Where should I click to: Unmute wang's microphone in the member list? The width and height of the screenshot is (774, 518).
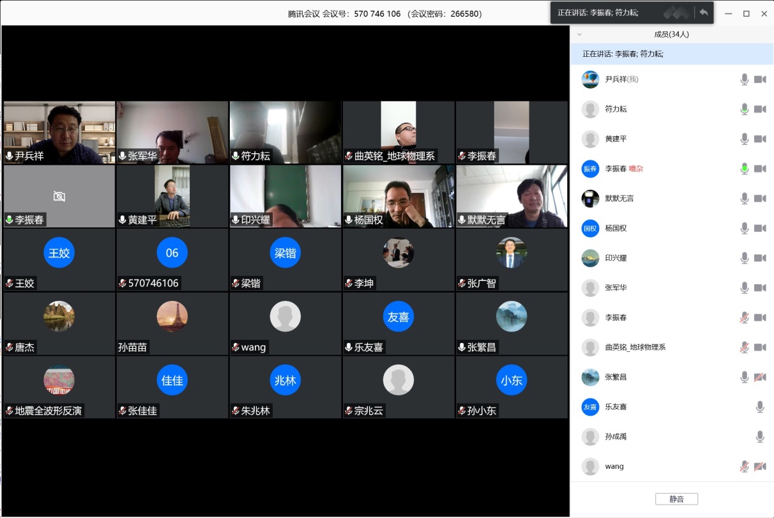coord(744,466)
